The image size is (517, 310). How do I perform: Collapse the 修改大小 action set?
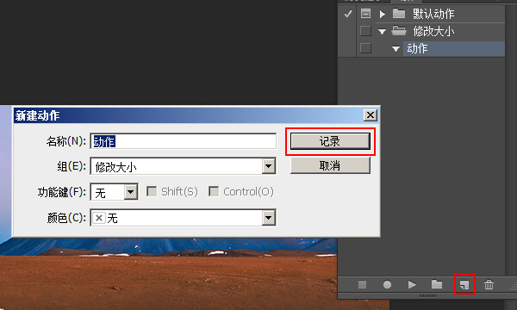point(382,32)
